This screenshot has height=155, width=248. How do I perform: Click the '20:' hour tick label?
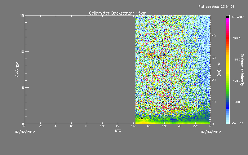pos(180,126)
